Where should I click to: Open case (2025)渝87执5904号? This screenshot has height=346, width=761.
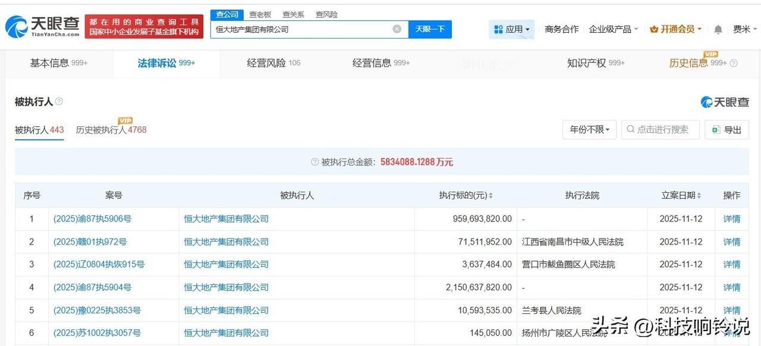92,287
